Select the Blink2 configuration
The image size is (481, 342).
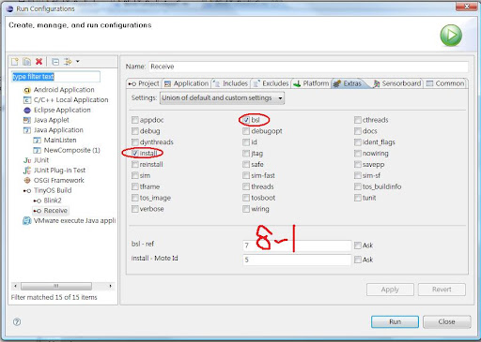pyautogui.click(x=48, y=201)
